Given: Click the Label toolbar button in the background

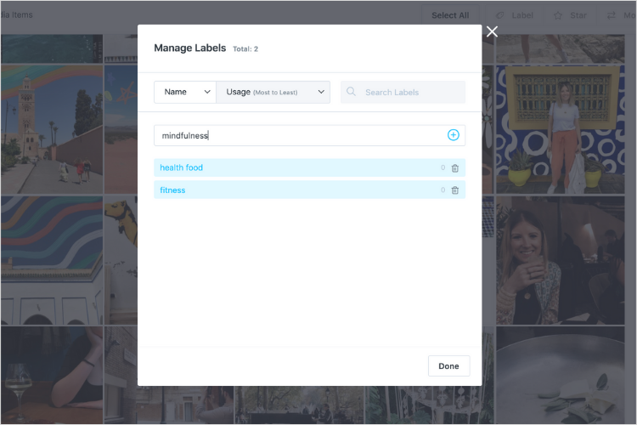Looking at the screenshot, I should point(515,15).
